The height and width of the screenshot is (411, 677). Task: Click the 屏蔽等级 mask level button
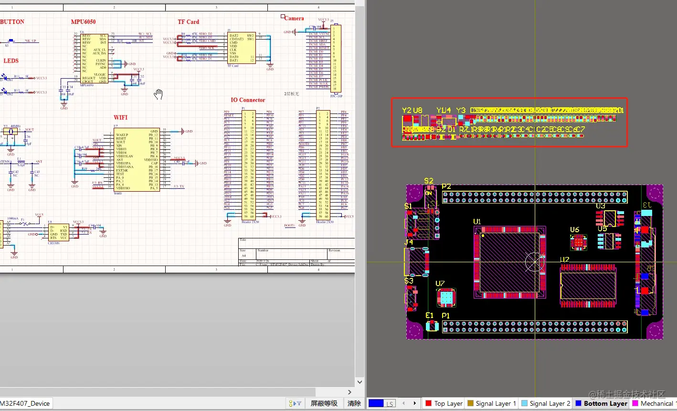coord(324,403)
